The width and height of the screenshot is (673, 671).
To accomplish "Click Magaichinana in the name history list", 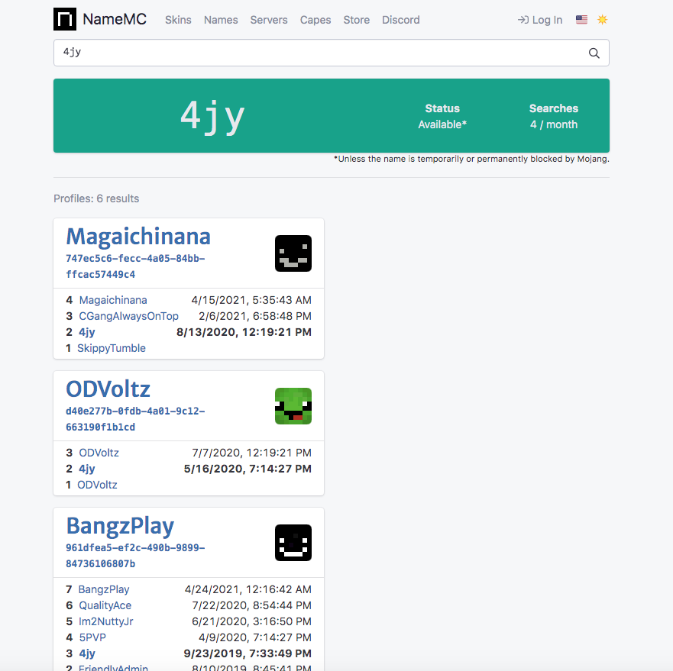I will click(x=113, y=300).
